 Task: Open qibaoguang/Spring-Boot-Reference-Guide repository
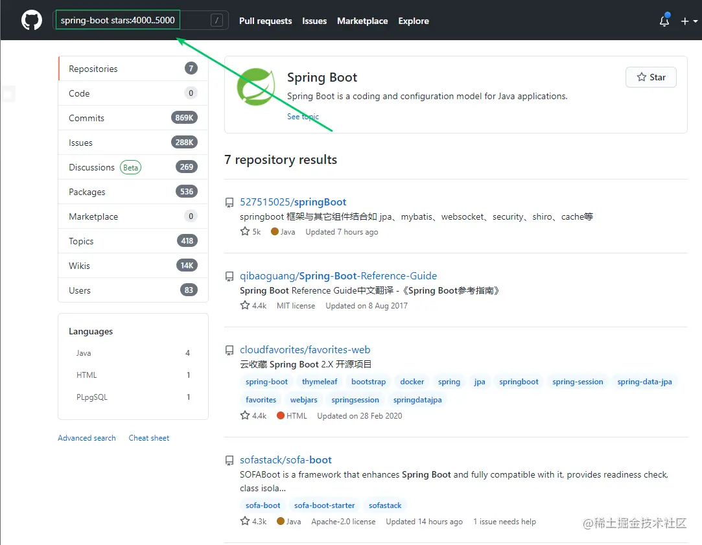coord(338,275)
